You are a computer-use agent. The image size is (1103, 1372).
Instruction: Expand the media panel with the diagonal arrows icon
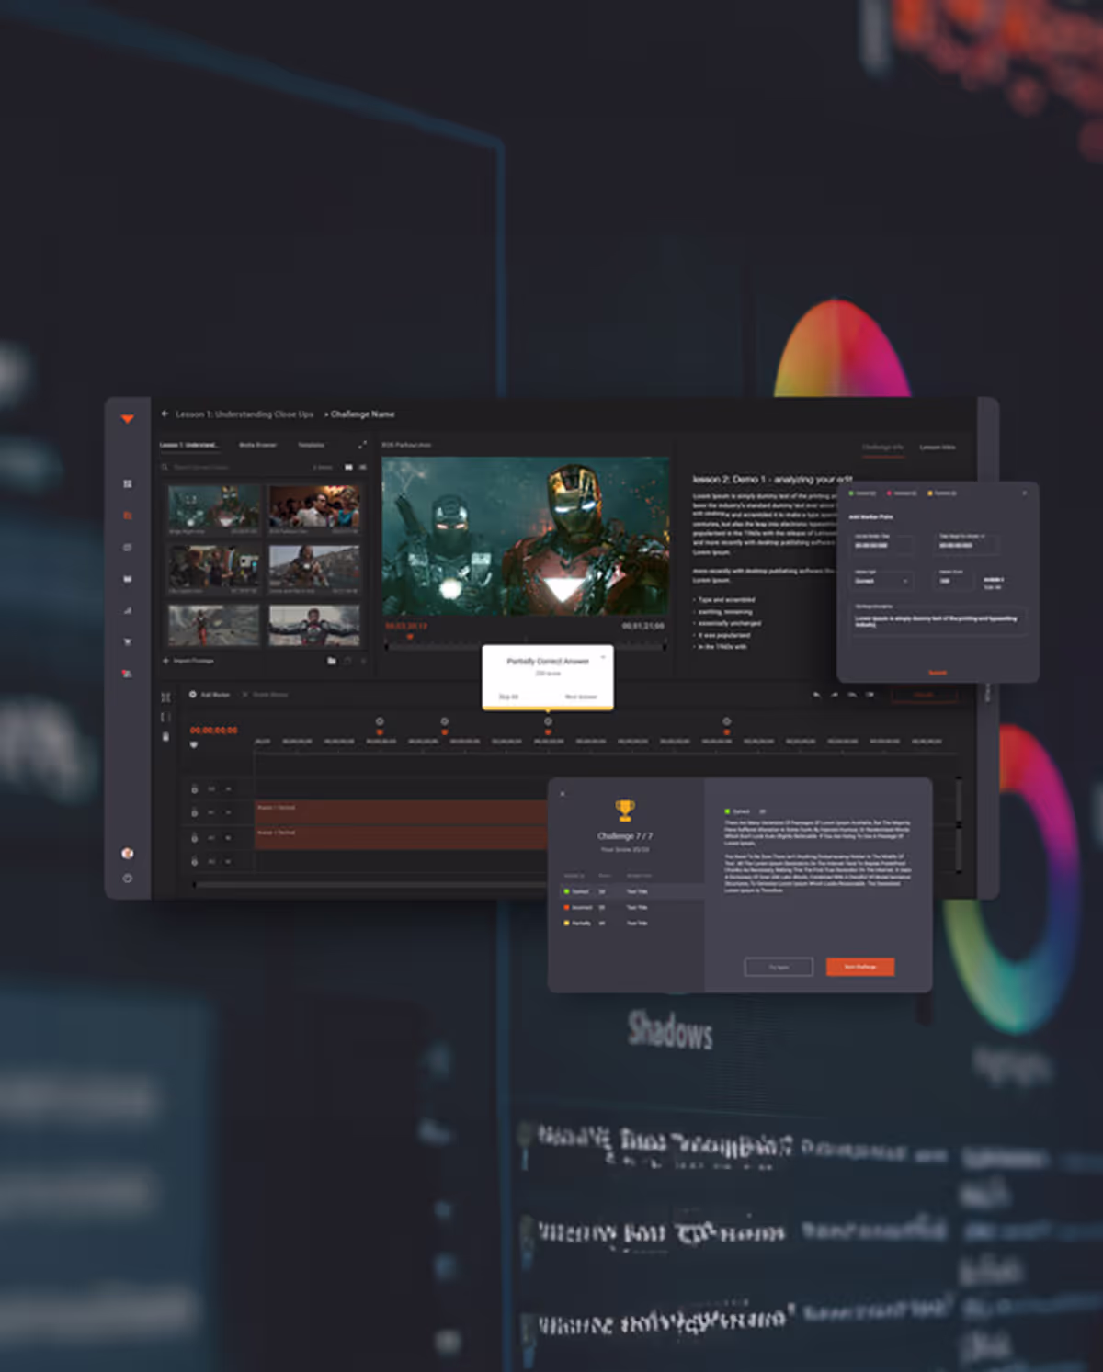point(362,445)
